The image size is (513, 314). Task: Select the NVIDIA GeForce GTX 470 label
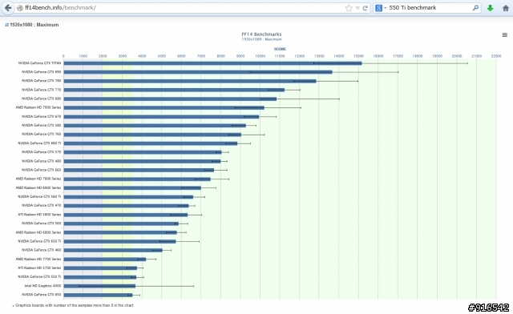[x=41, y=205]
